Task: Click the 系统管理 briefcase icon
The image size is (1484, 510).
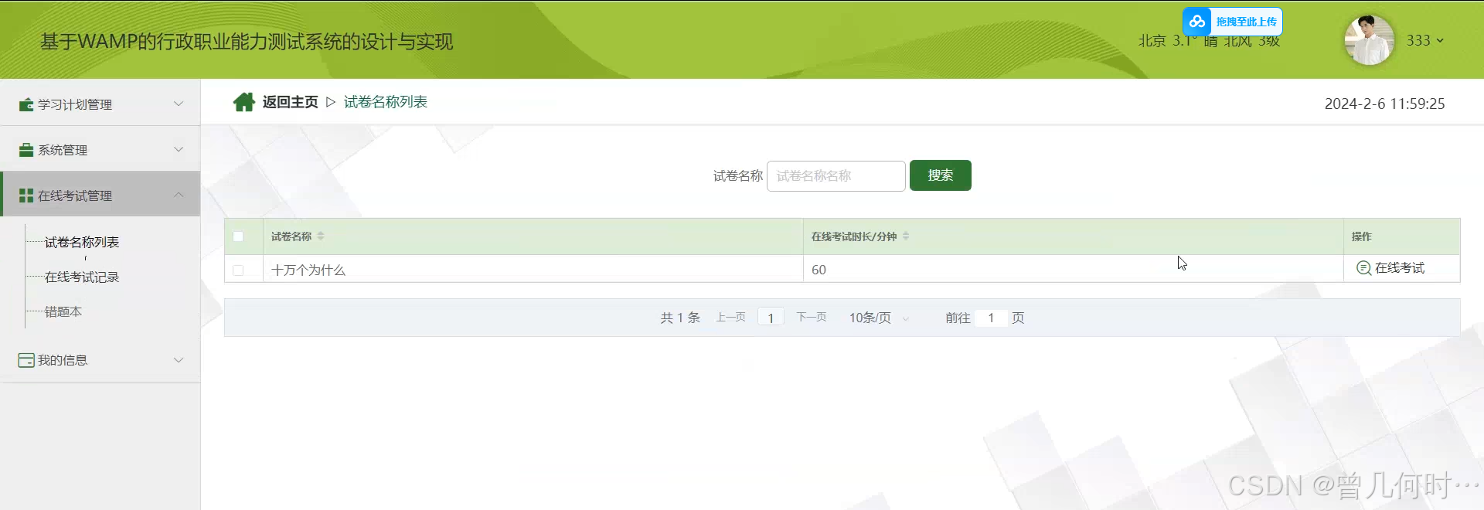Action: pos(26,150)
